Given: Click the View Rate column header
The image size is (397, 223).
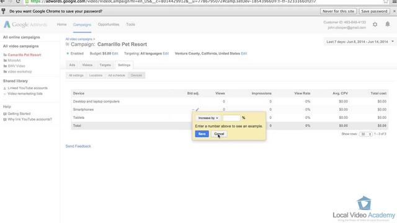Looking at the screenshot, I should pos(302,94).
